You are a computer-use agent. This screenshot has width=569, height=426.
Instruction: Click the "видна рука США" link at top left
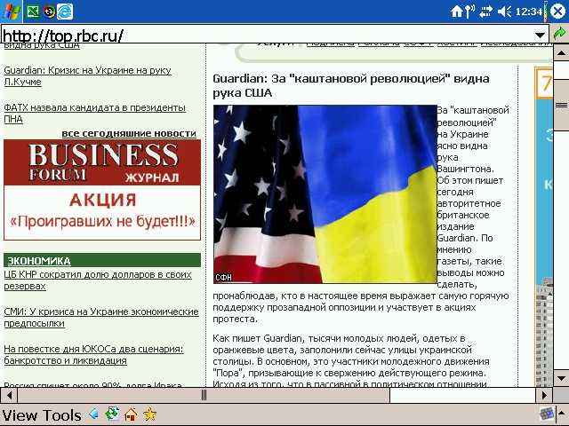coord(42,45)
